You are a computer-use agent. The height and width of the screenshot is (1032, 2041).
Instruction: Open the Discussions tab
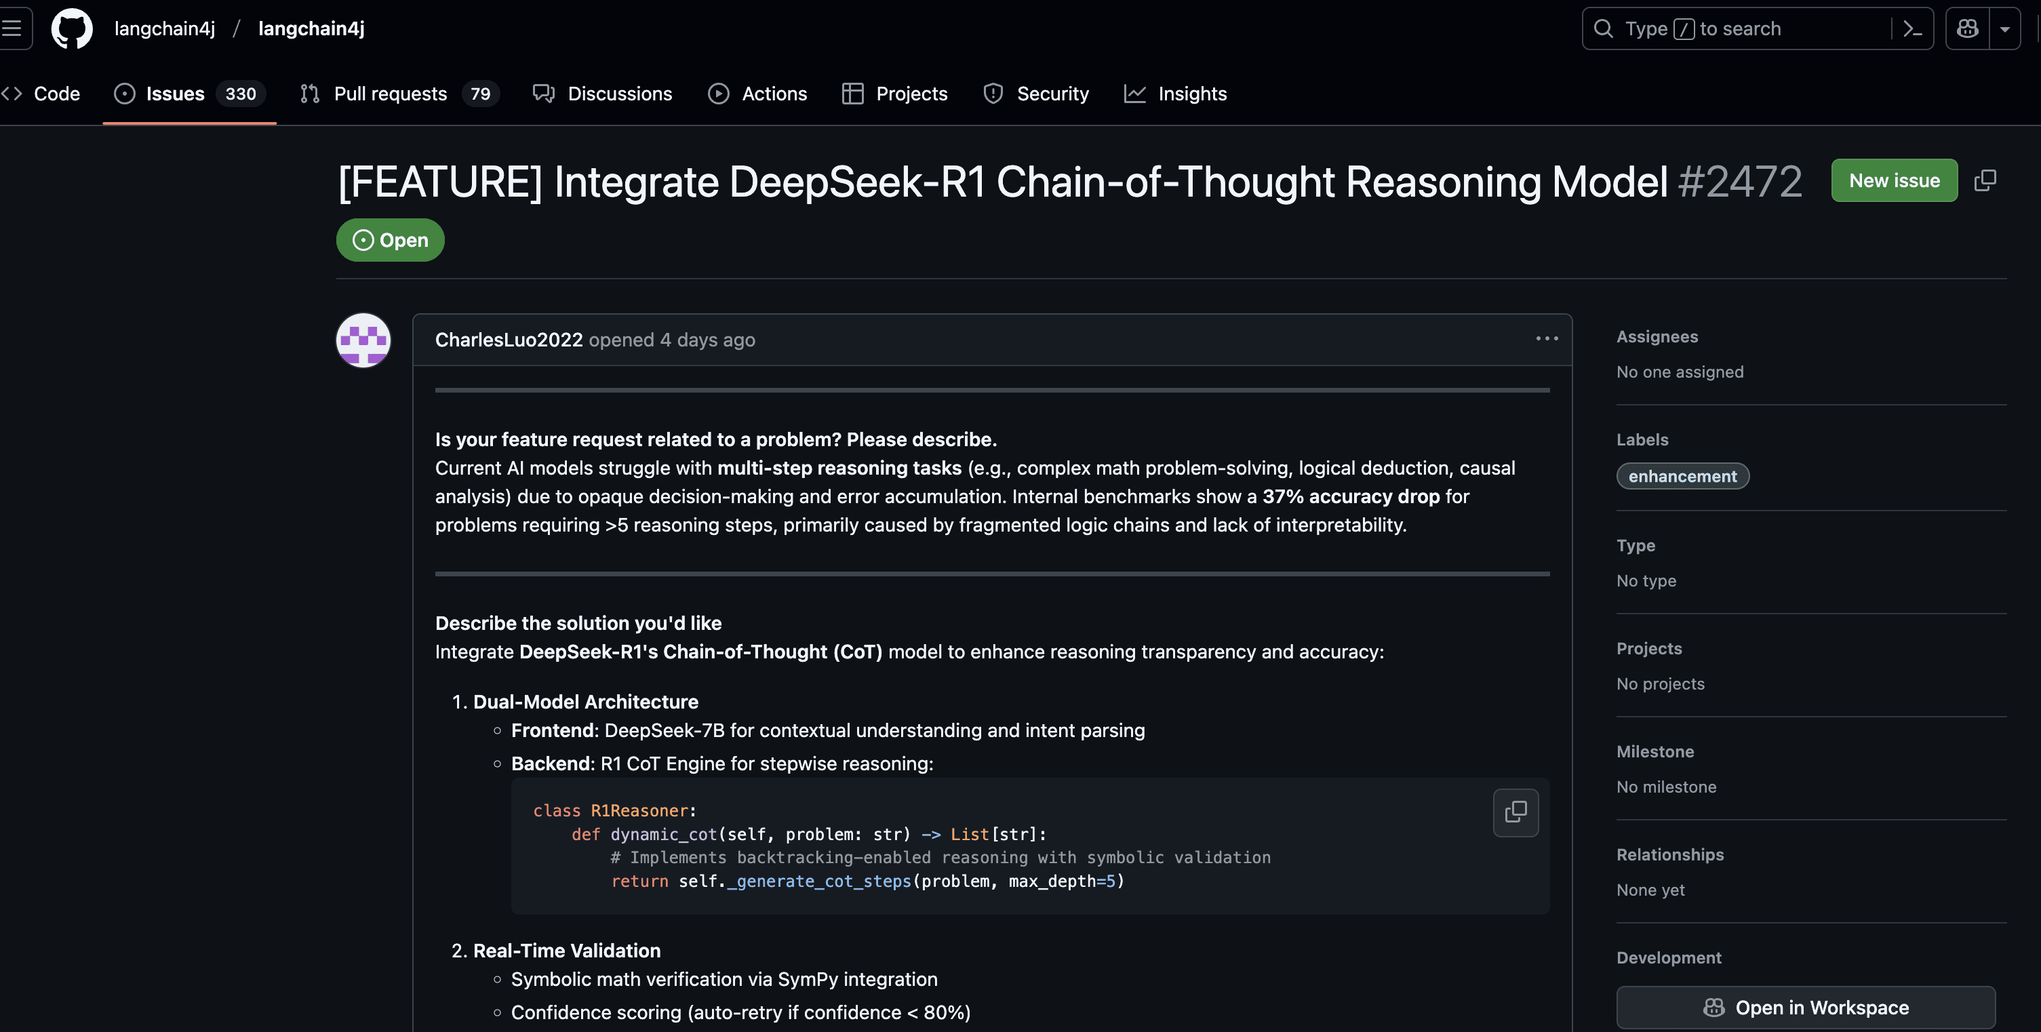pos(602,94)
